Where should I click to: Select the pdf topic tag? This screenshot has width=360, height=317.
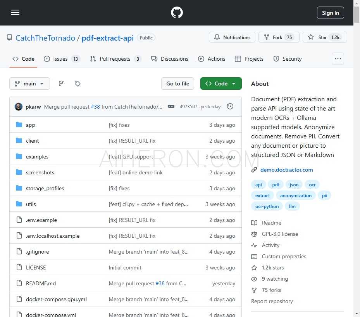coord(276,185)
